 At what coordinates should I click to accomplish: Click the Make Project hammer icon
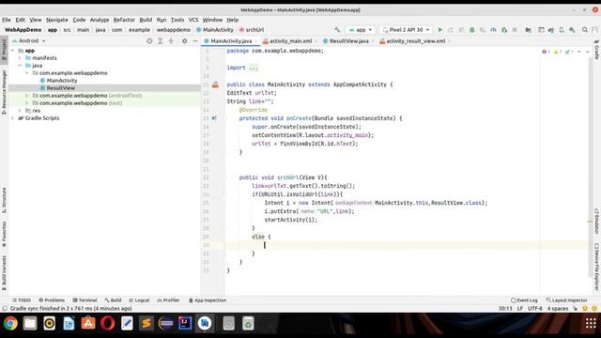(x=337, y=30)
